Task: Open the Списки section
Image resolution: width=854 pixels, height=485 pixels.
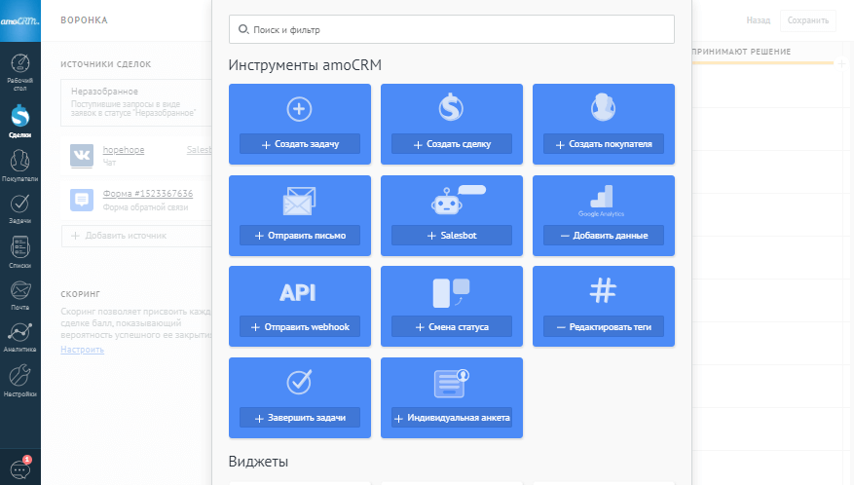Action: point(20,252)
